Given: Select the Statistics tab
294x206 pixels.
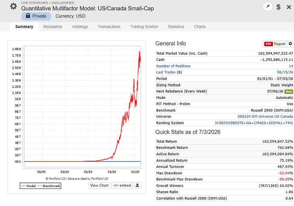Looking at the screenshot, I should point(176,26).
